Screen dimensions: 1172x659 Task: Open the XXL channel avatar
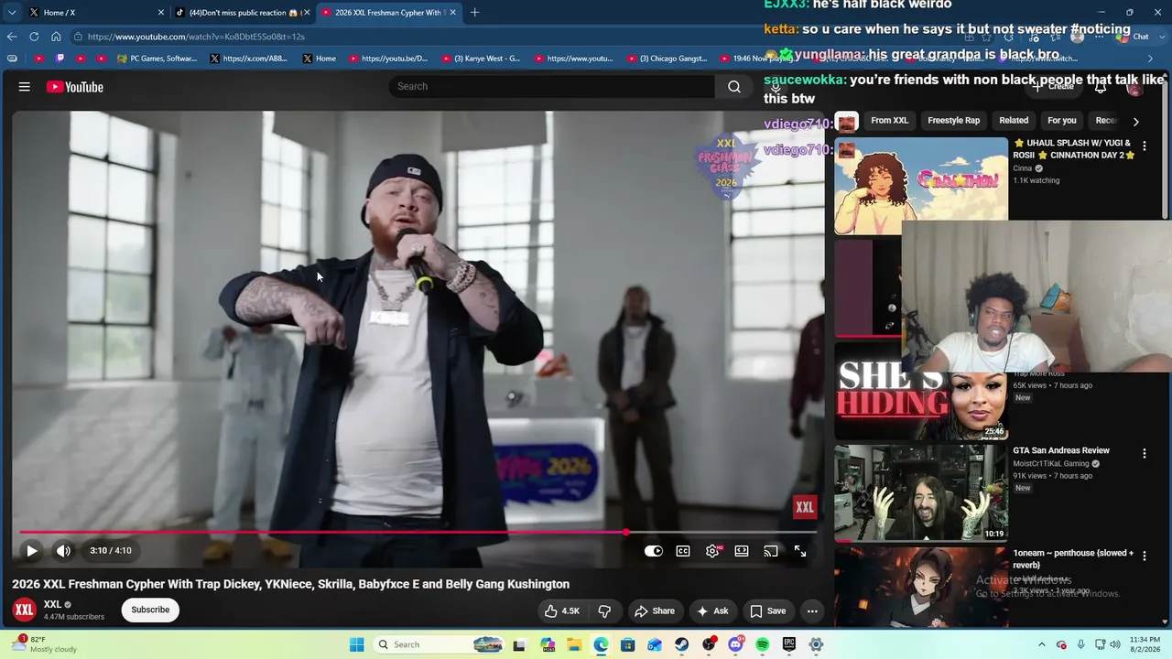click(x=25, y=610)
